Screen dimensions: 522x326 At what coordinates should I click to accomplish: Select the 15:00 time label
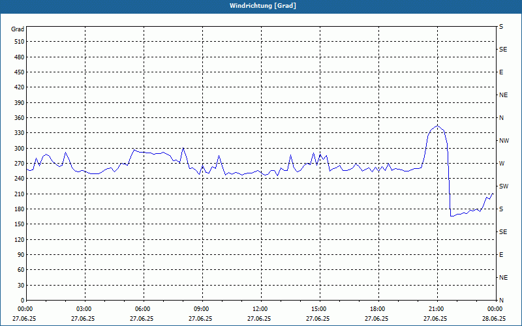319,309
